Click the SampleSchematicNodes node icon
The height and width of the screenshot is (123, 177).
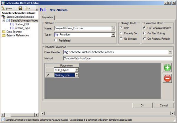[8, 21]
